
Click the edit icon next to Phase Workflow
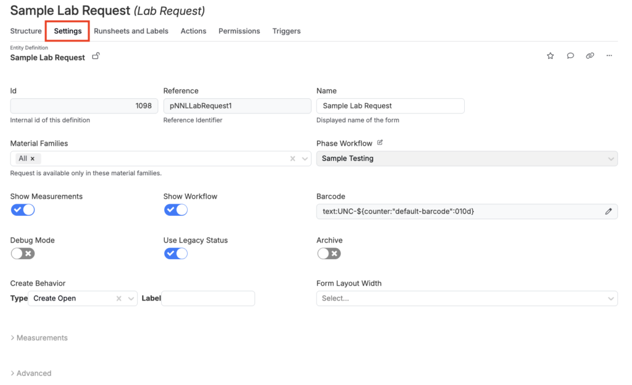(x=380, y=143)
